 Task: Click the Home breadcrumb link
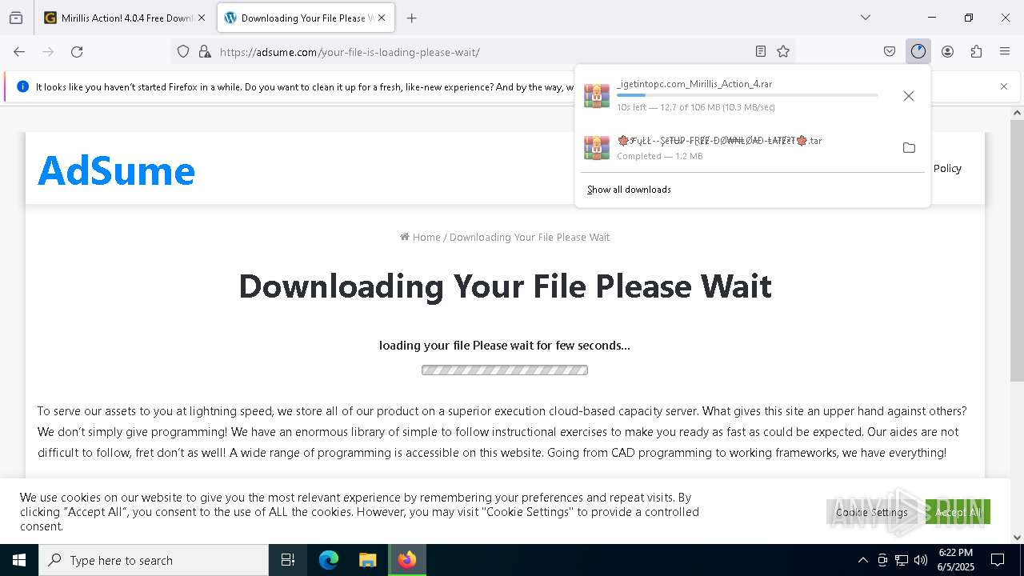pyautogui.click(x=421, y=238)
